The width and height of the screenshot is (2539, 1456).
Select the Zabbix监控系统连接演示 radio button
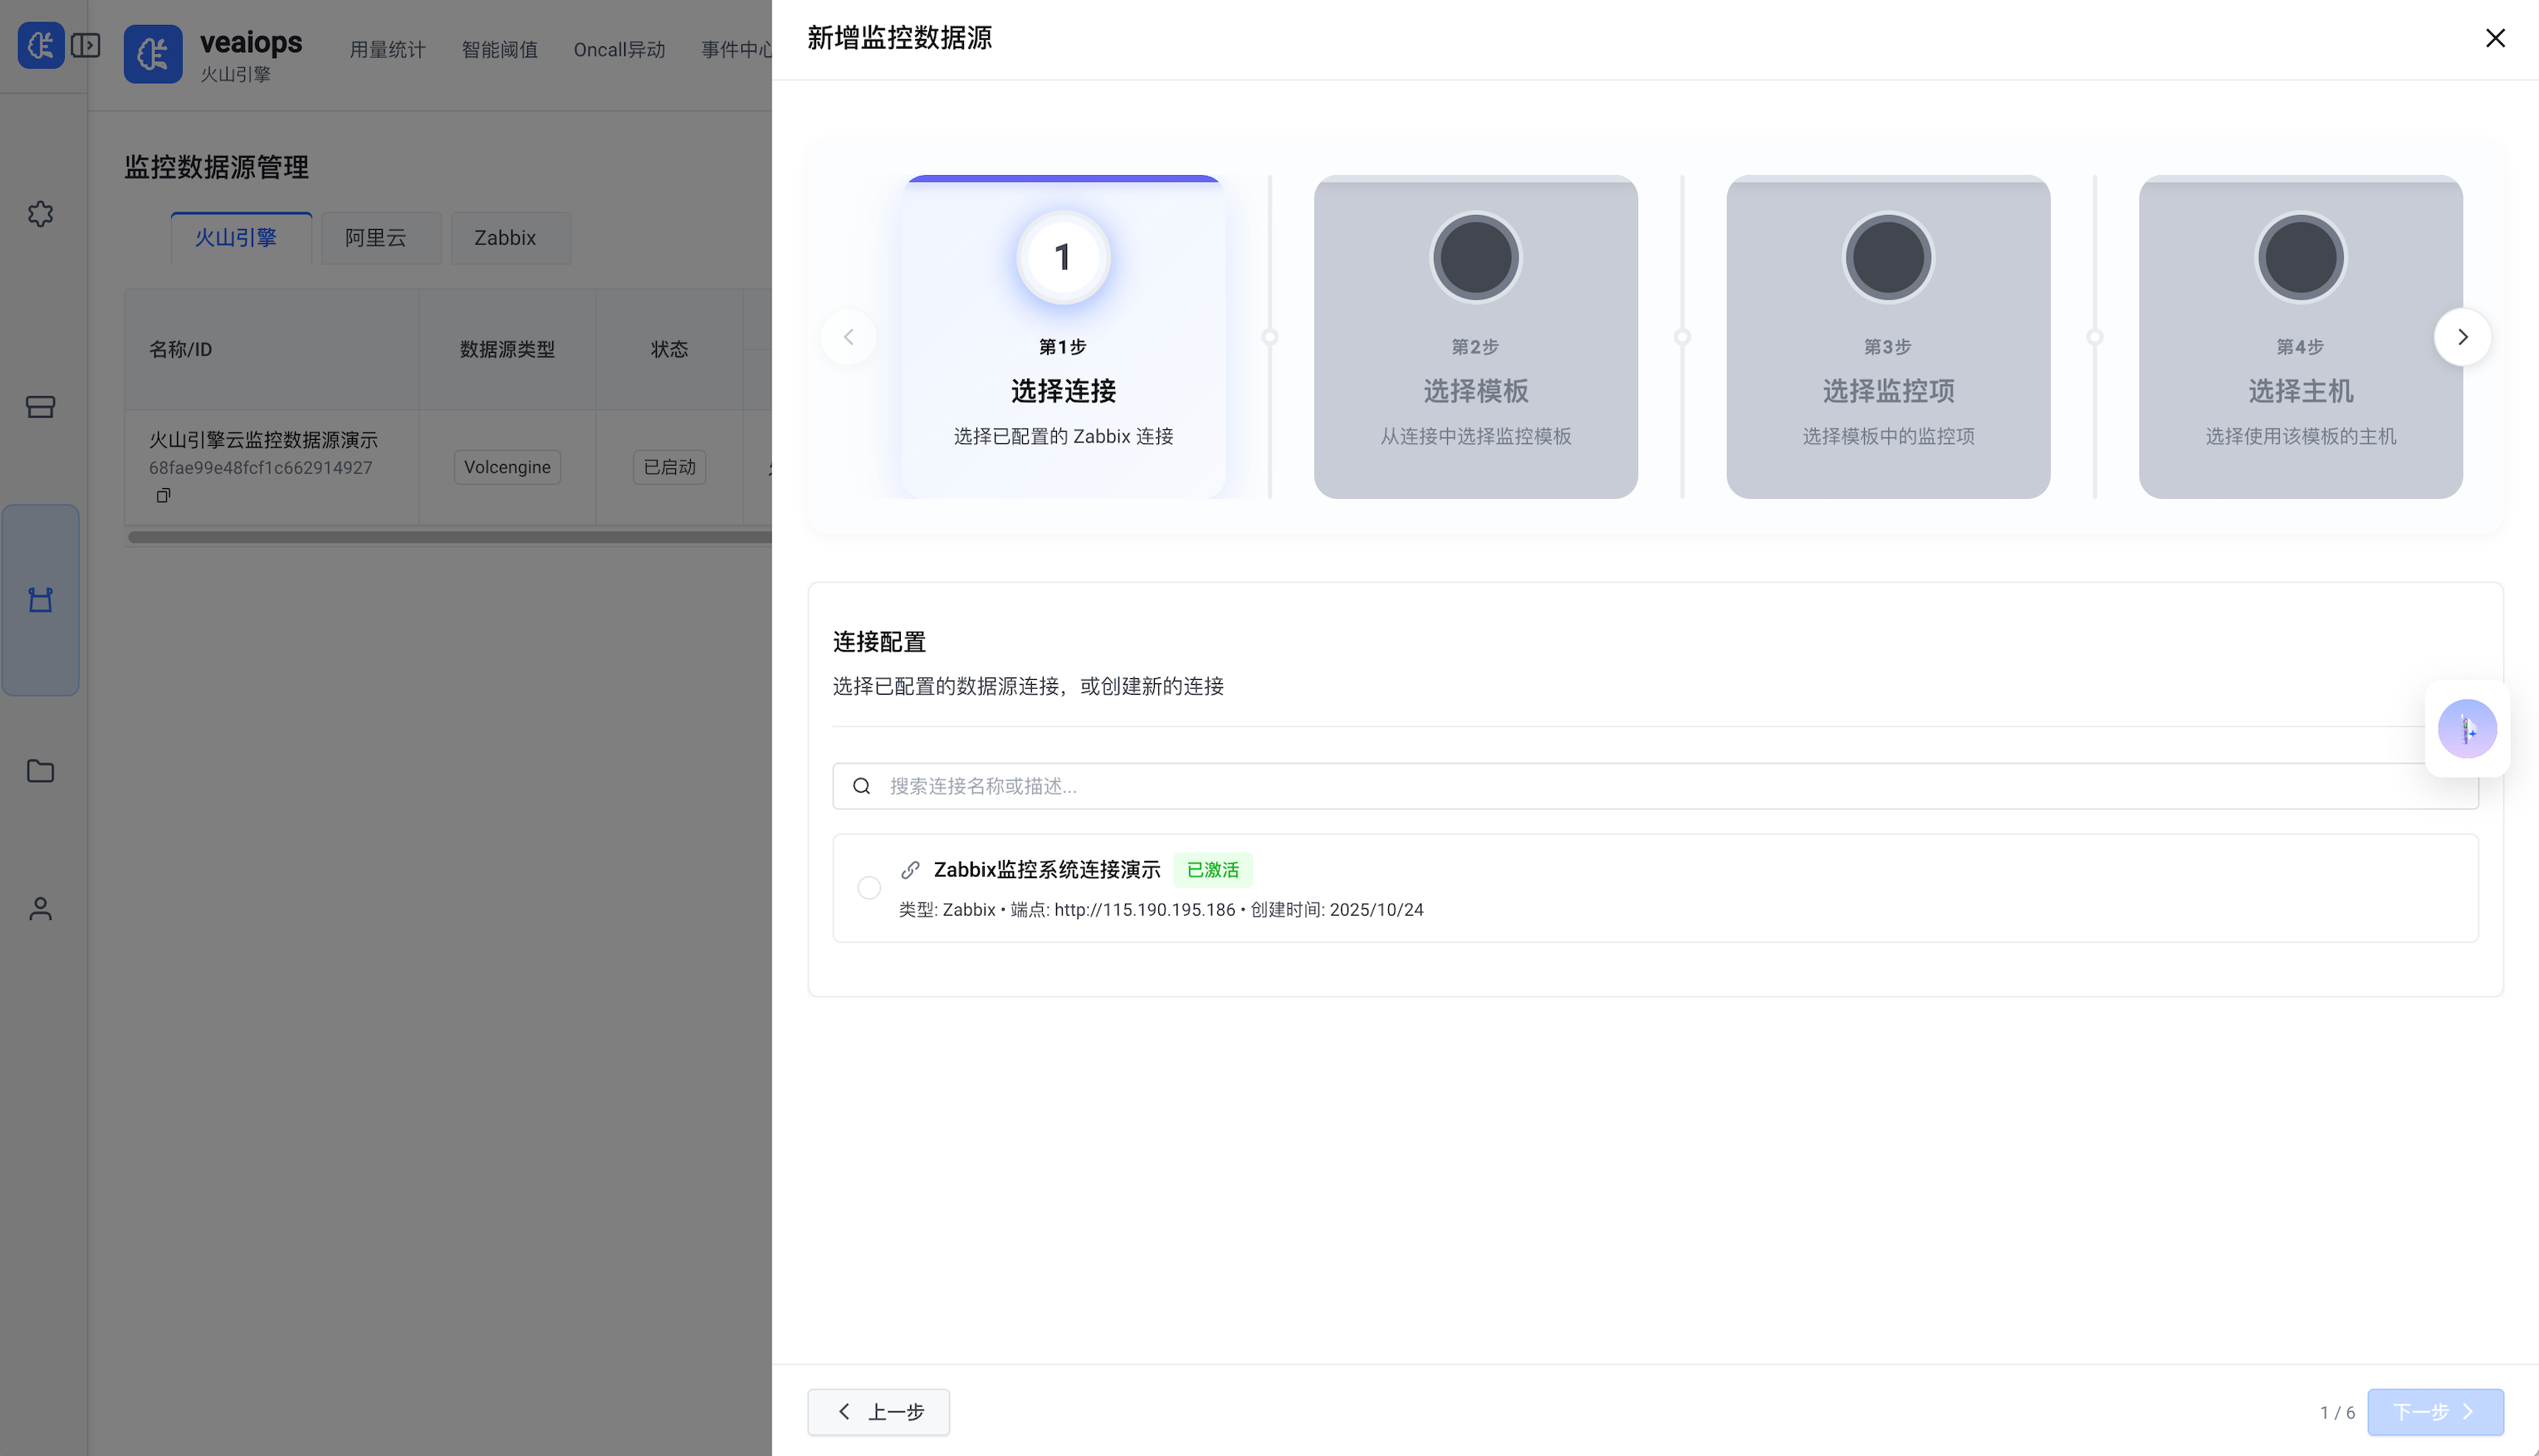tap(868, 887)
